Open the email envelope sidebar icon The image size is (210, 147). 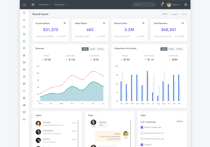(x=24, y=48)
